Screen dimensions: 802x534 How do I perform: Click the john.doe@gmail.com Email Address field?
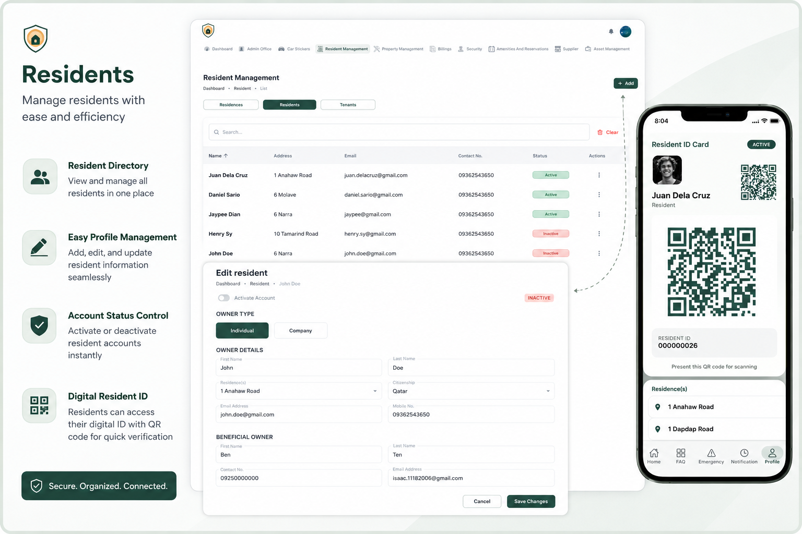pos(299,415)
